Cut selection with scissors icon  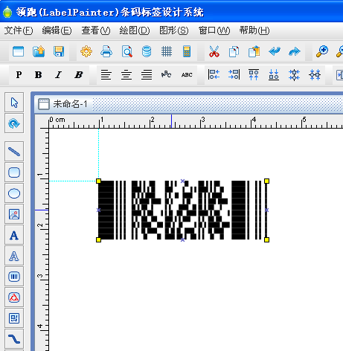click(x=214, y=51)
